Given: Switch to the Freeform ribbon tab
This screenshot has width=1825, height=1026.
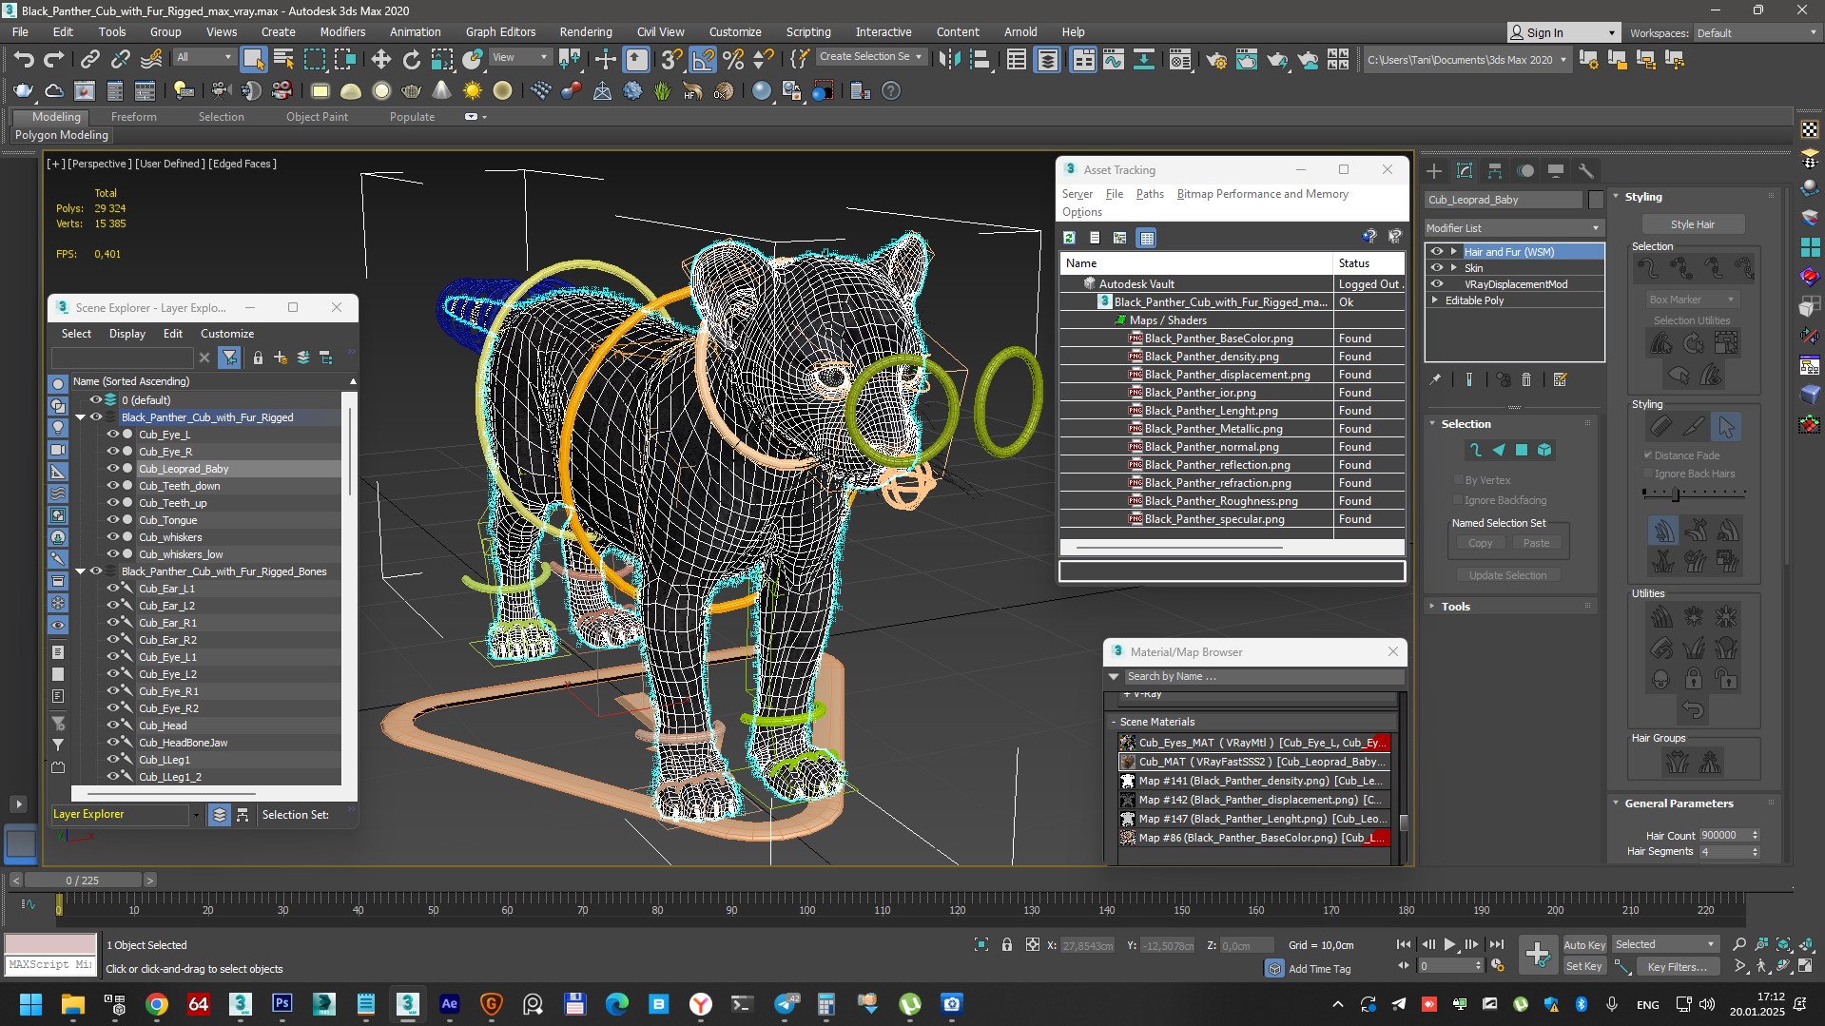Looking at the screenshot, I should (133, 117).
